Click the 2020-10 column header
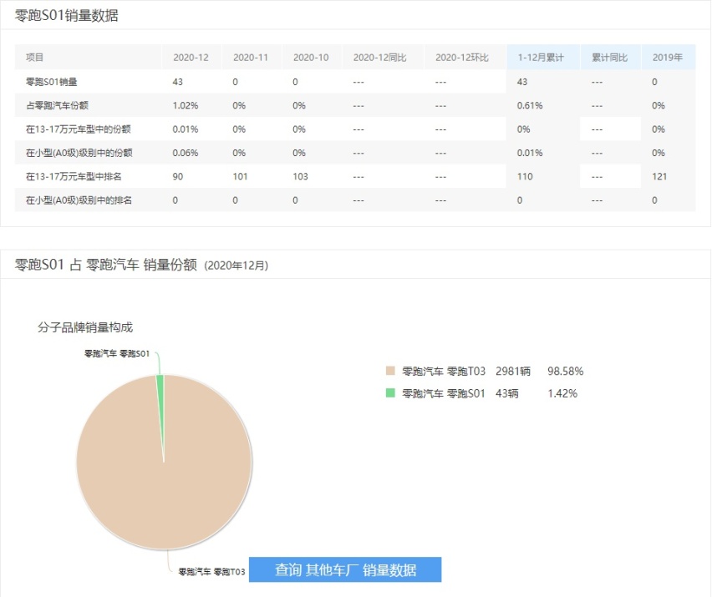 (x=311, y=58)
